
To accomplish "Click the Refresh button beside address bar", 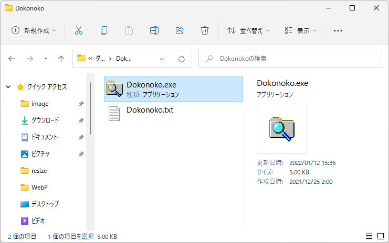I will (182, 59).
